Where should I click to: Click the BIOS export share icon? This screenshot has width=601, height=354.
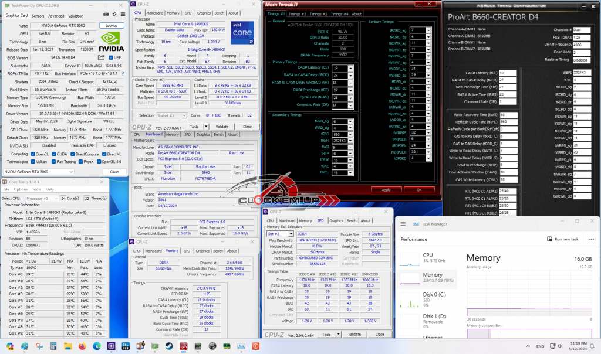pos(101,57)
